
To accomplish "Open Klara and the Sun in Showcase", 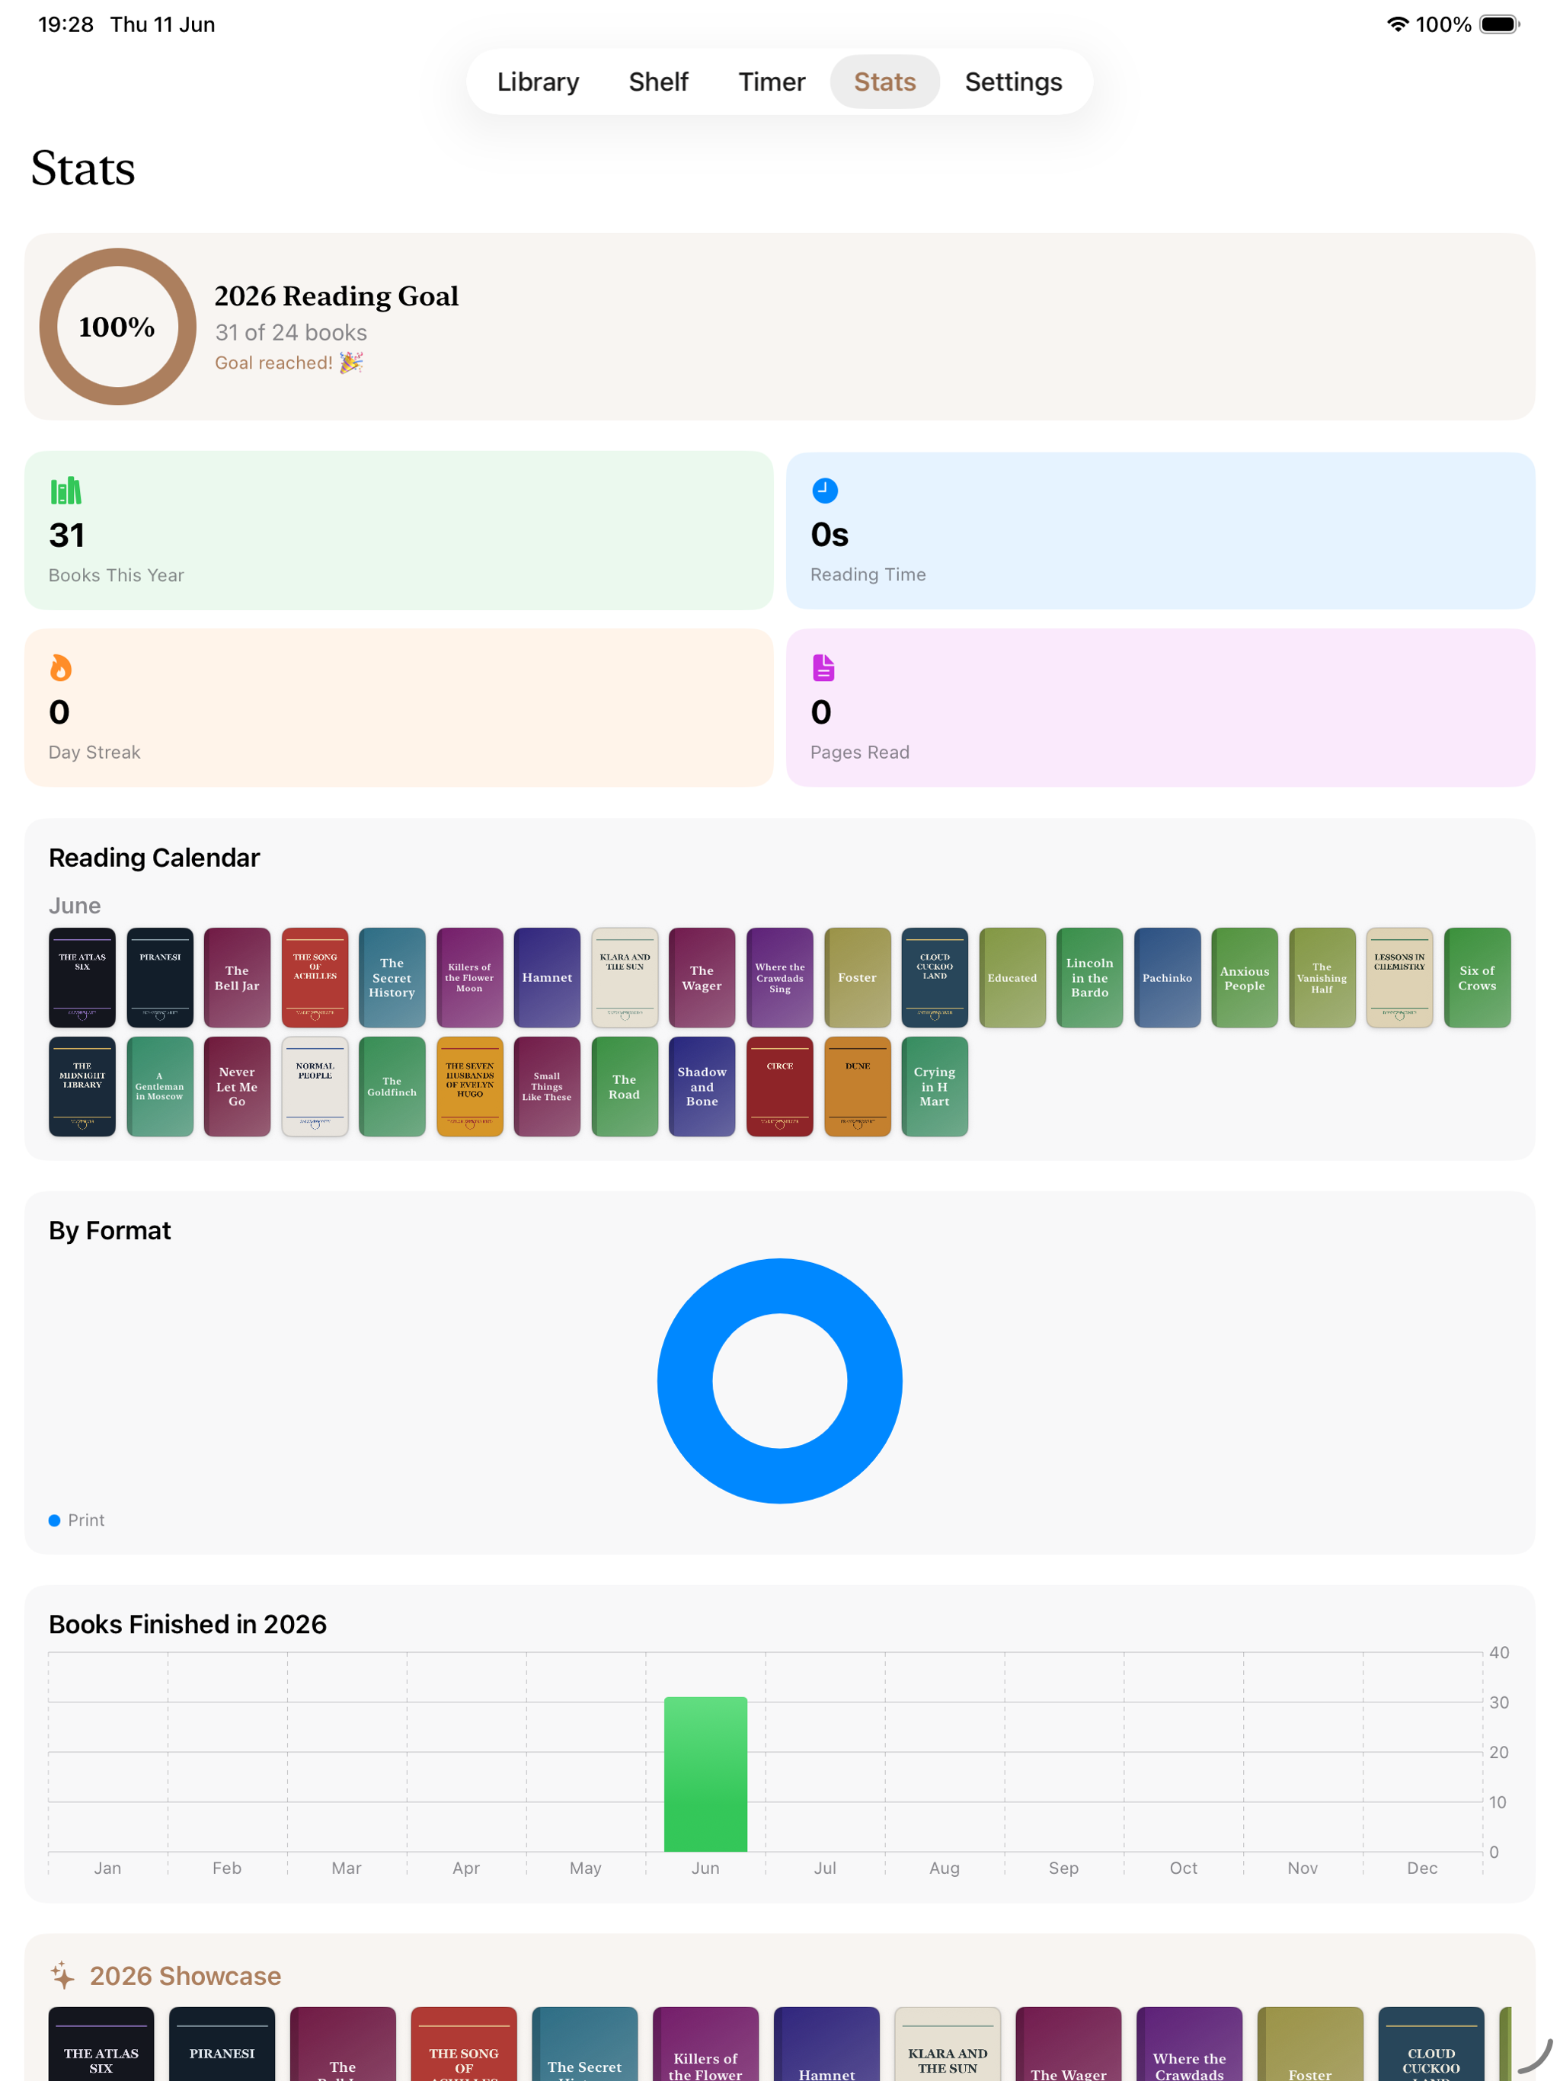I will pos(948,2044).
